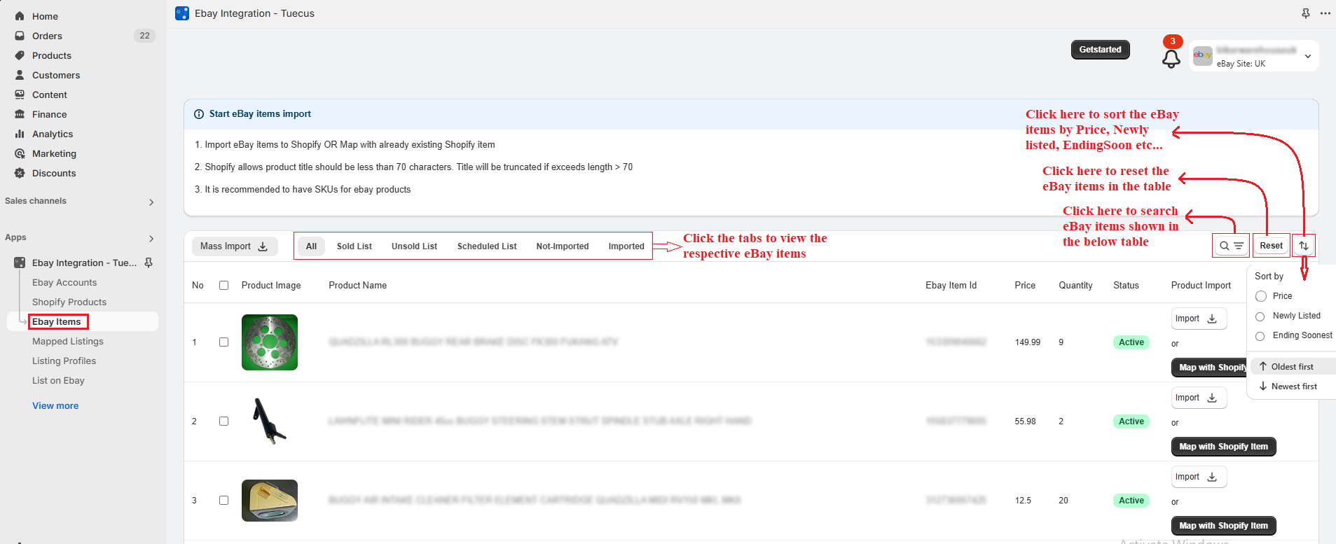Click the notification bell icon
Screen dimensions: 1336x544
pyautogui.click(x=1171, y=59)
